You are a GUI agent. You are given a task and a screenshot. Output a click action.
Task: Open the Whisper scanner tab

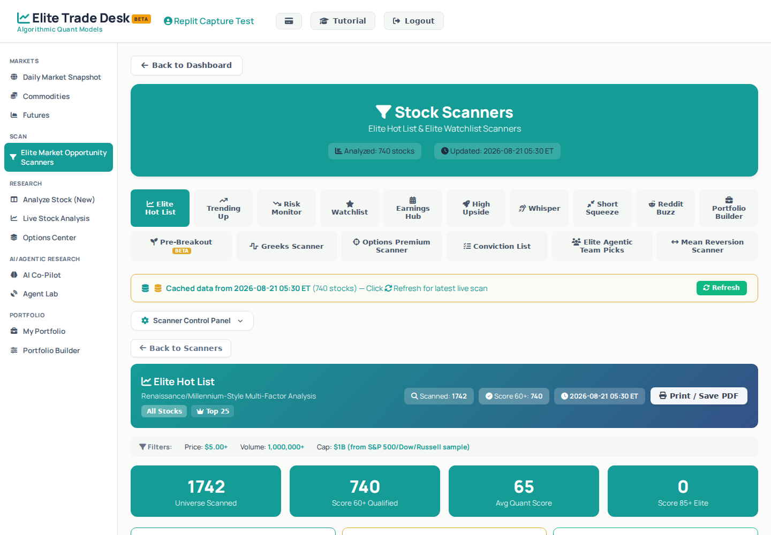tap(539, 208)
